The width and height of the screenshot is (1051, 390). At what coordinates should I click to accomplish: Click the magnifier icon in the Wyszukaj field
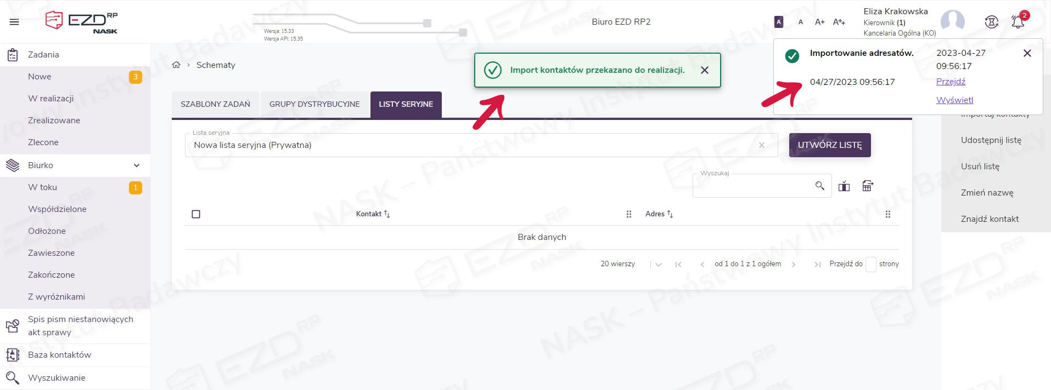(x=819, y=186)
